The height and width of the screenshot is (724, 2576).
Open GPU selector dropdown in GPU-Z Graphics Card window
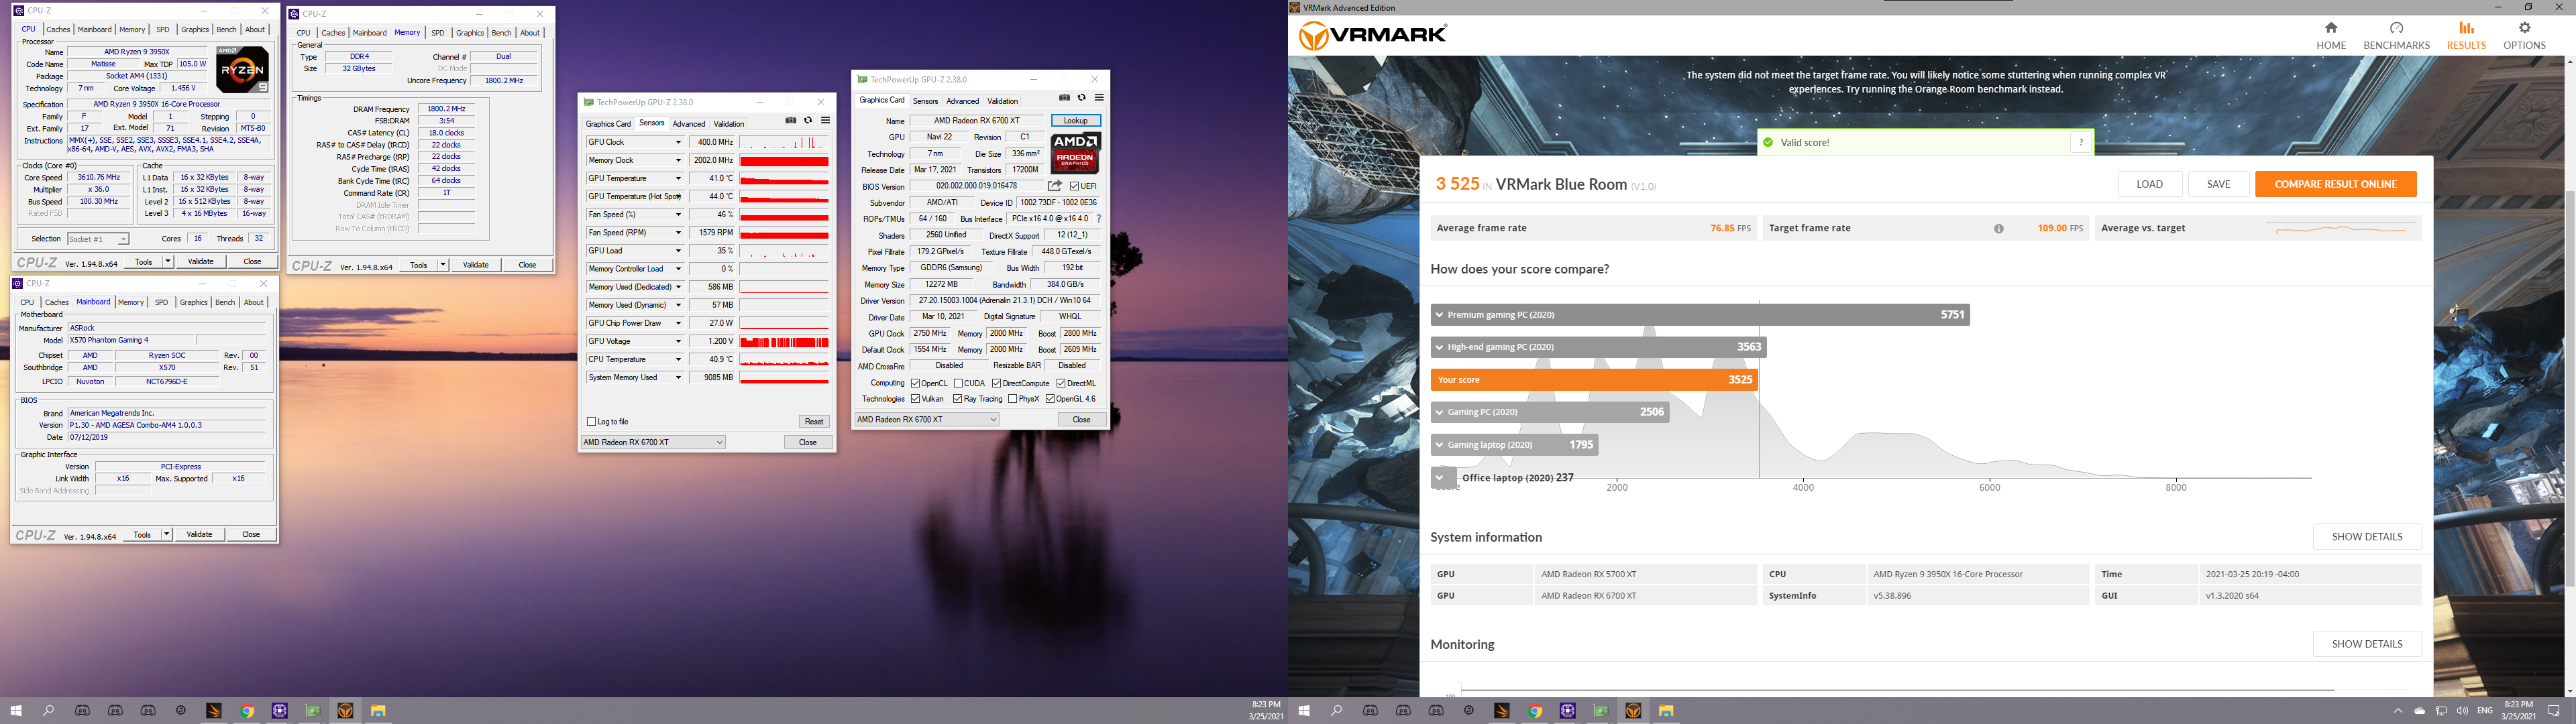(927, 420)
